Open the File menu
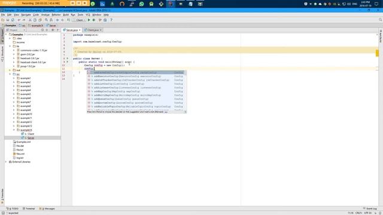 coord(3,15)
